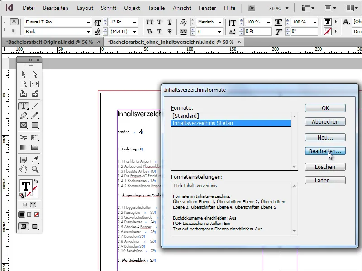Select the Gap tool

(x=35, y=84)
